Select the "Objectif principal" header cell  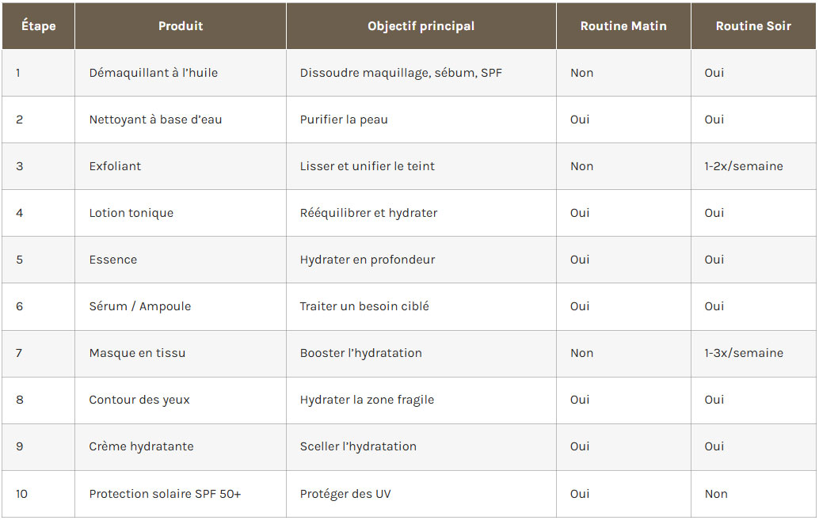pyautogui.click(x=421, y=26)
